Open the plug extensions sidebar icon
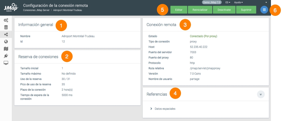This screenshot has height=121, width=282. [x=6, y=56]
